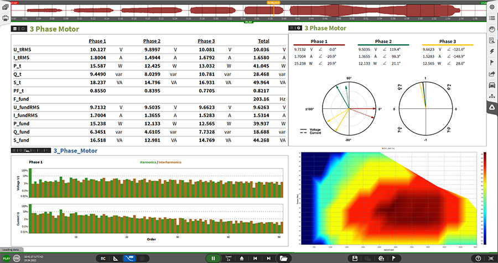Open the 3_Phase_Motor harmonics panel title
This screenshot has height=263, width=498.
point(75,150)
